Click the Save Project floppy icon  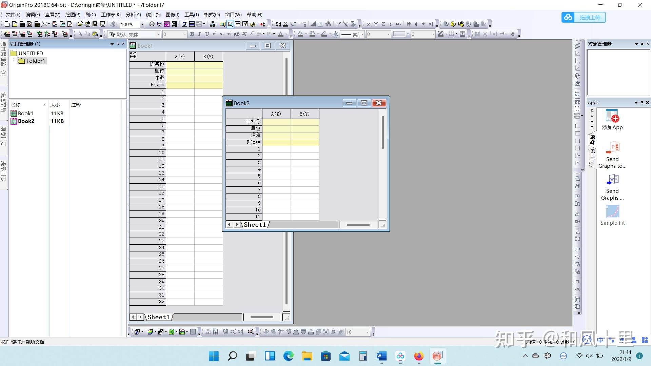pyautogui.click(x=95, y=24)
